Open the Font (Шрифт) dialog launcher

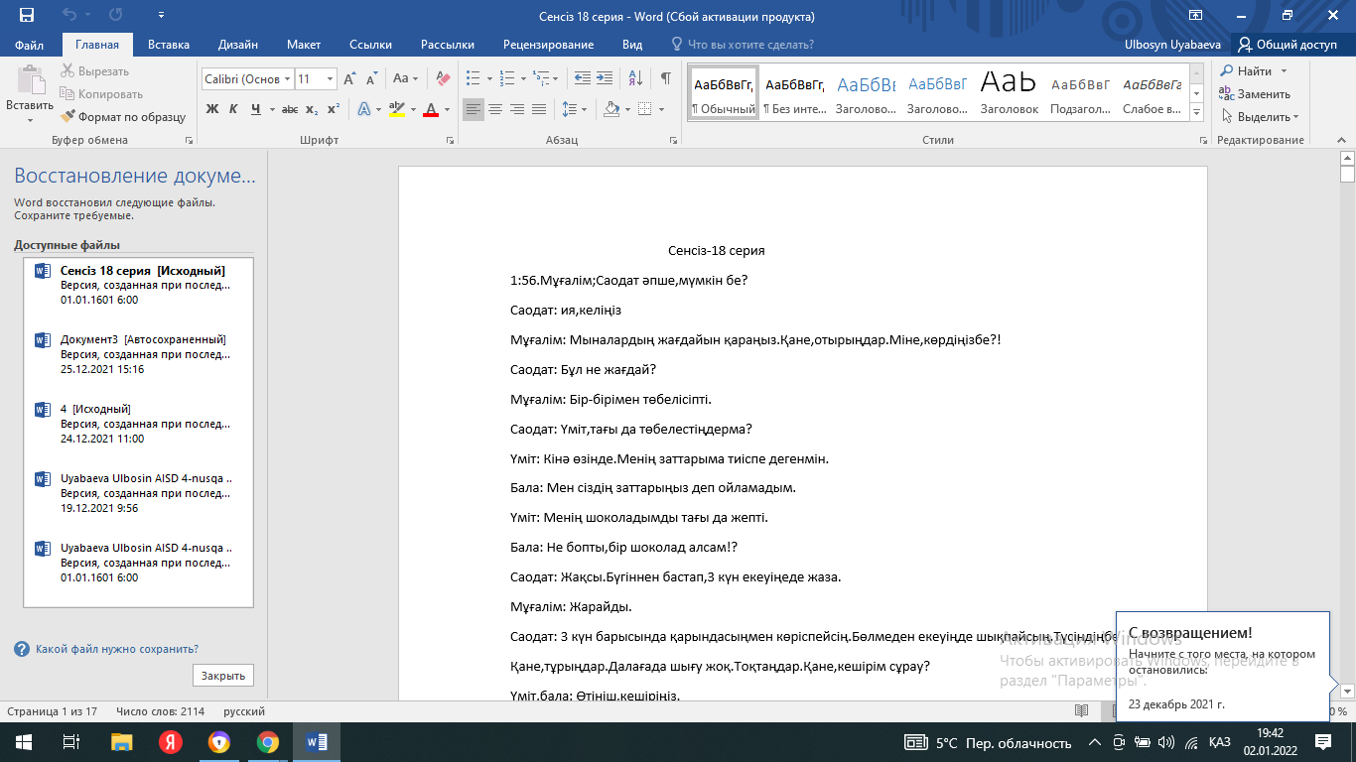(452, 141)
